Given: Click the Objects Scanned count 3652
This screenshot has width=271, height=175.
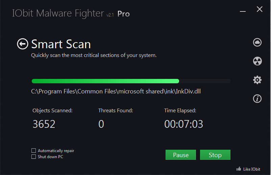Looking at the screenshot, I should pos(44,124).
